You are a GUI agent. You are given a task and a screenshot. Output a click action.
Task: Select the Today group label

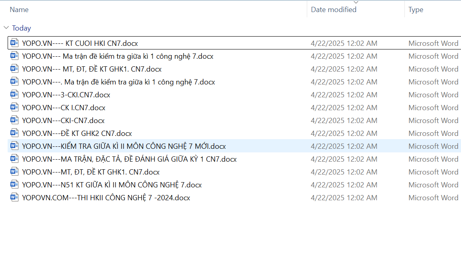(21, 28)
